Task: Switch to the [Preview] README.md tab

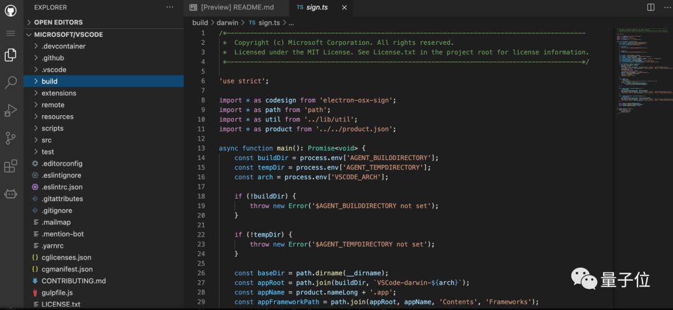Action: click(237, 7)
